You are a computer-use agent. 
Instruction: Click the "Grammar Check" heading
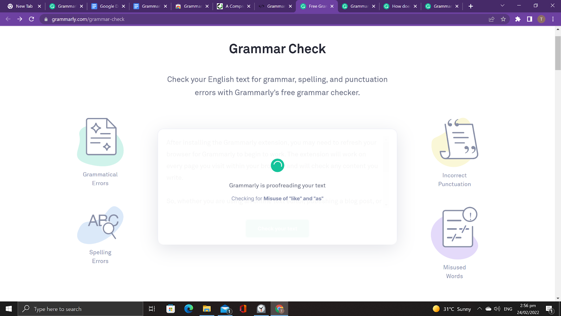pyautogui.click(x=277, y=49)
